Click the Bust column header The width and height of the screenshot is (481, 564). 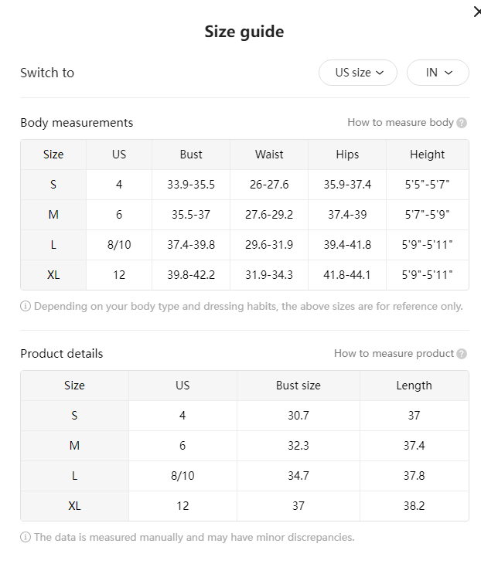tap(191, 155)
